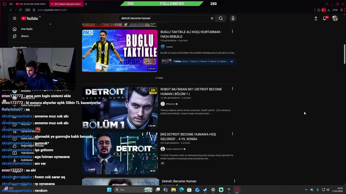Click the 4K quality badge

(x=162, y=163)
